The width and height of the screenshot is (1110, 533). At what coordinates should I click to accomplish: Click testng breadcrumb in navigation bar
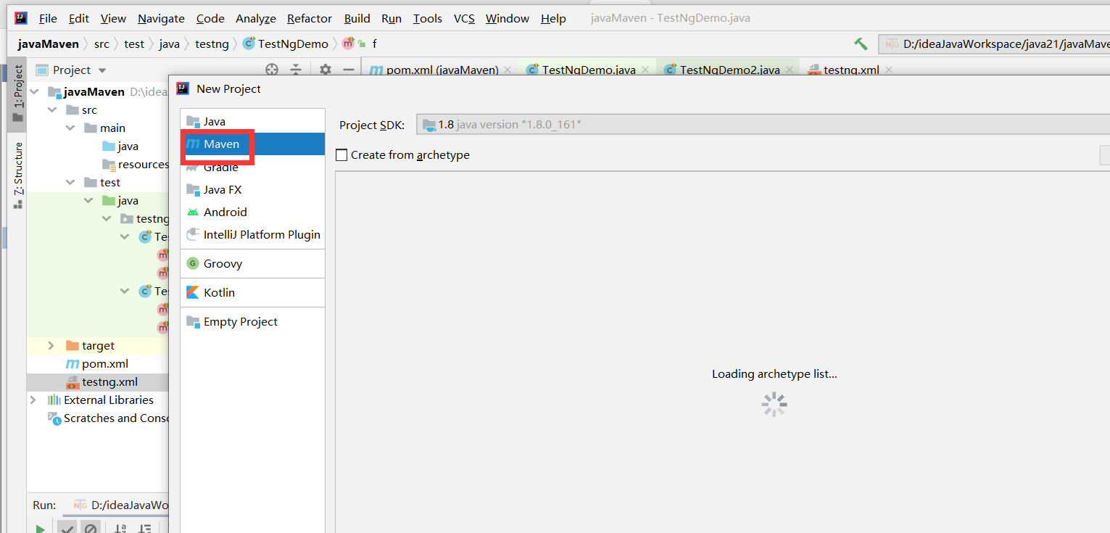coord(212,44)
